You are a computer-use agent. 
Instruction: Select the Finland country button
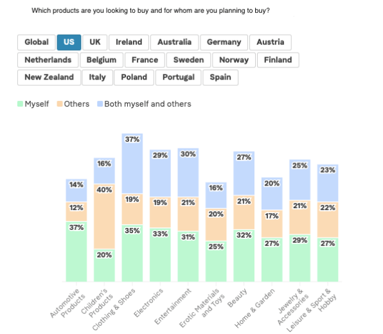[278, 60]
